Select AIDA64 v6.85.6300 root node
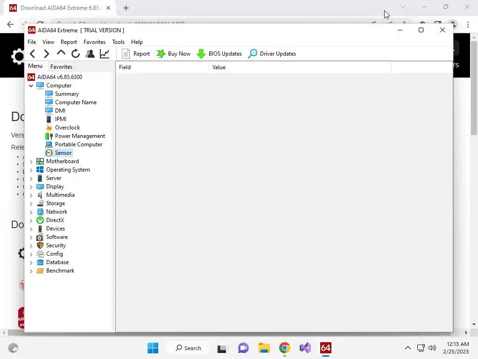 click(55, 77)
